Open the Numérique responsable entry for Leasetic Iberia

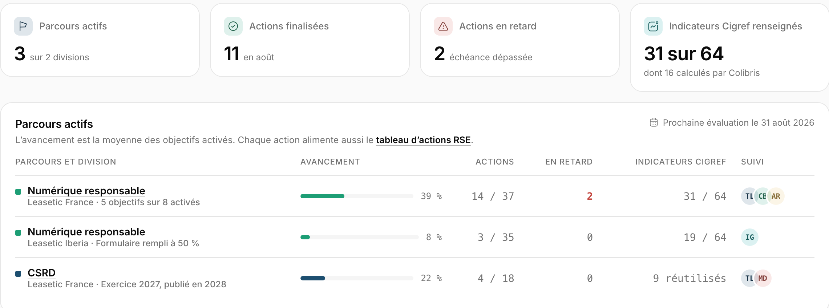(86, 232)
